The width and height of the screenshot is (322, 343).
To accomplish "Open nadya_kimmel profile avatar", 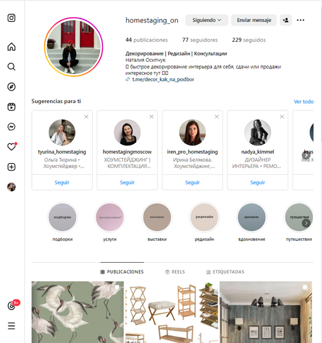I will coord(257,132).
